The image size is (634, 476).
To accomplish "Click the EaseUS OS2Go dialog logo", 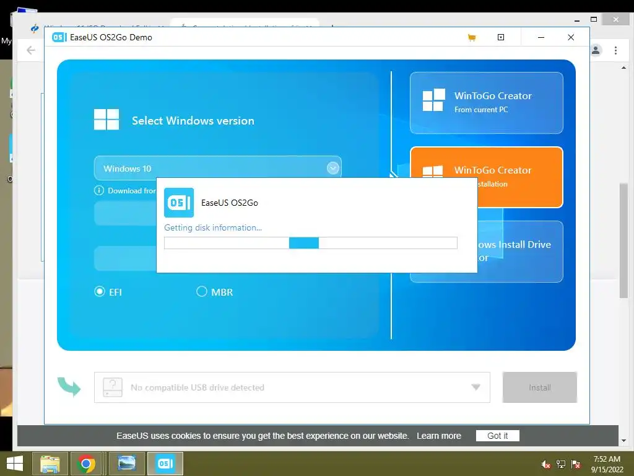I will click(179, 203).
